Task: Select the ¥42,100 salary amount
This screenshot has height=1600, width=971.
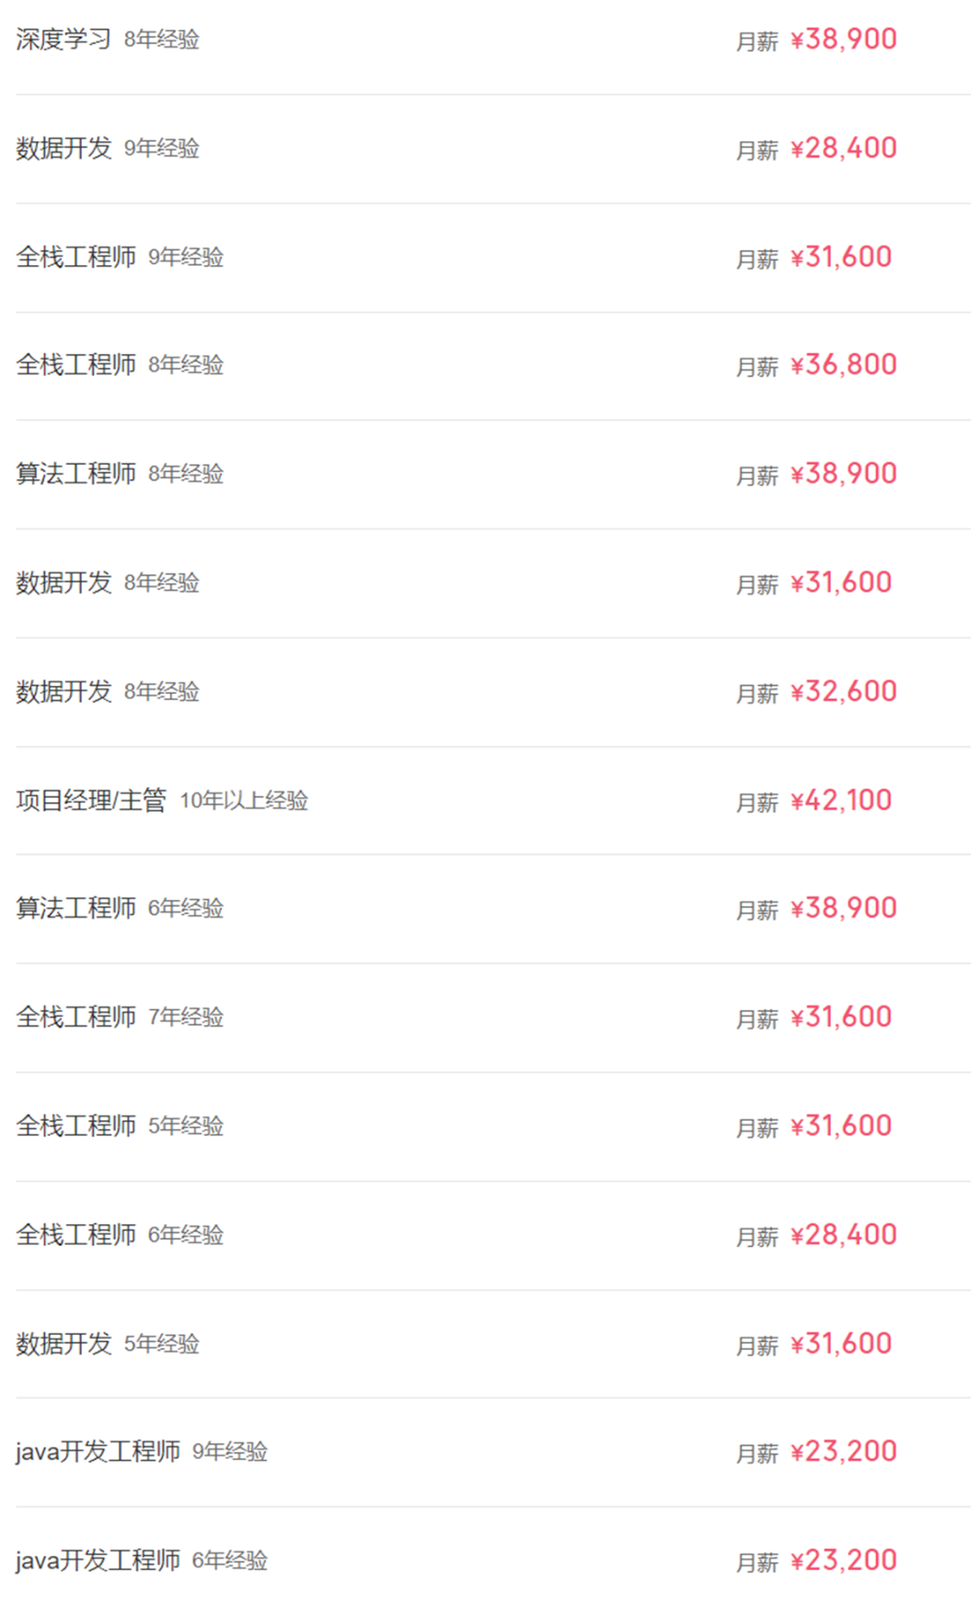Action: coord(841,800)
